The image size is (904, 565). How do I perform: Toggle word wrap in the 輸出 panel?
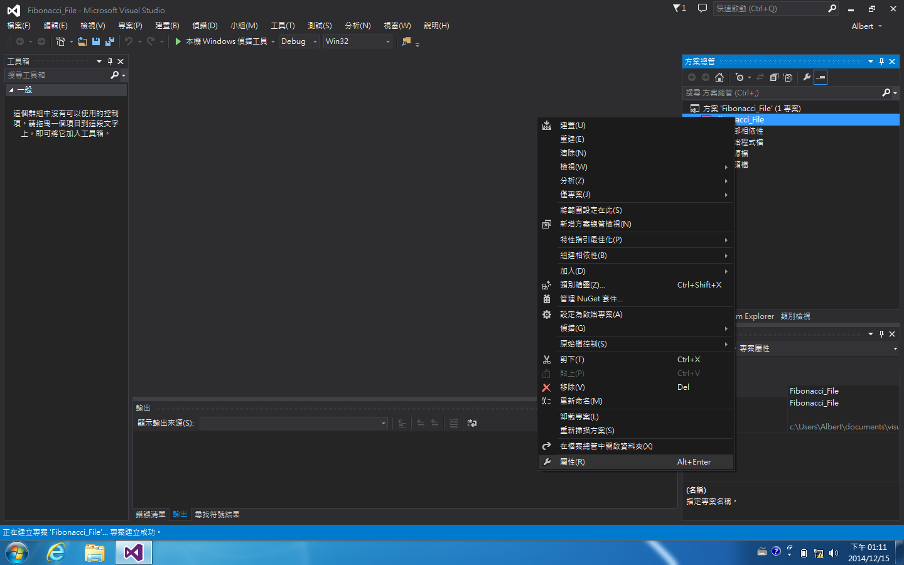472,422
